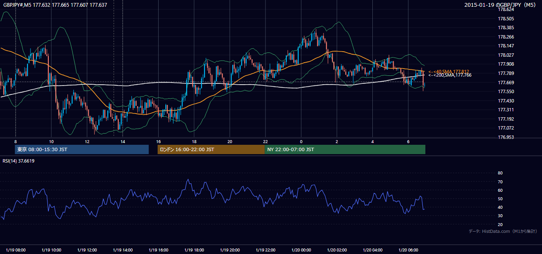The height and width of the screenshot is (254, 542).
Task: Click hour tick 18 below the price chart
Action: pos(194,141)
